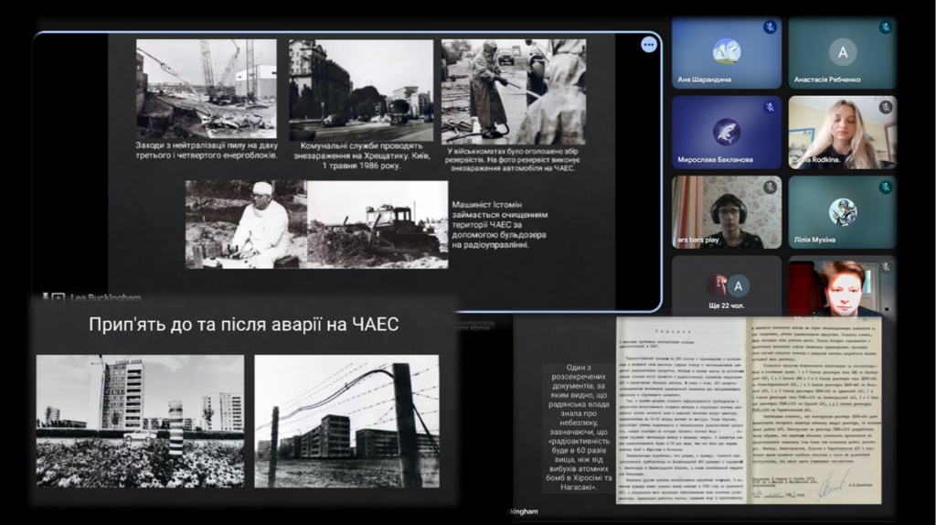Select Sofia Rodkina's video tile

pyautogui.click(x=842, y=133)
